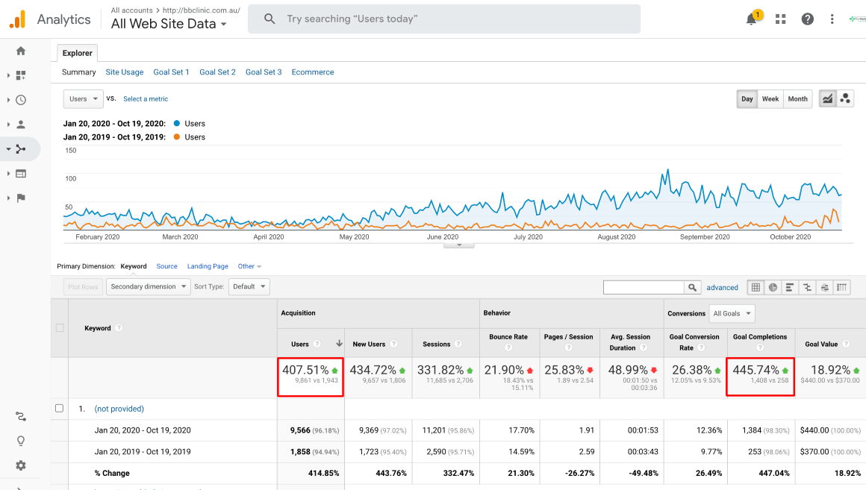
Task: Open the All Goals conversions dropdown
Action: click(731, 313)
